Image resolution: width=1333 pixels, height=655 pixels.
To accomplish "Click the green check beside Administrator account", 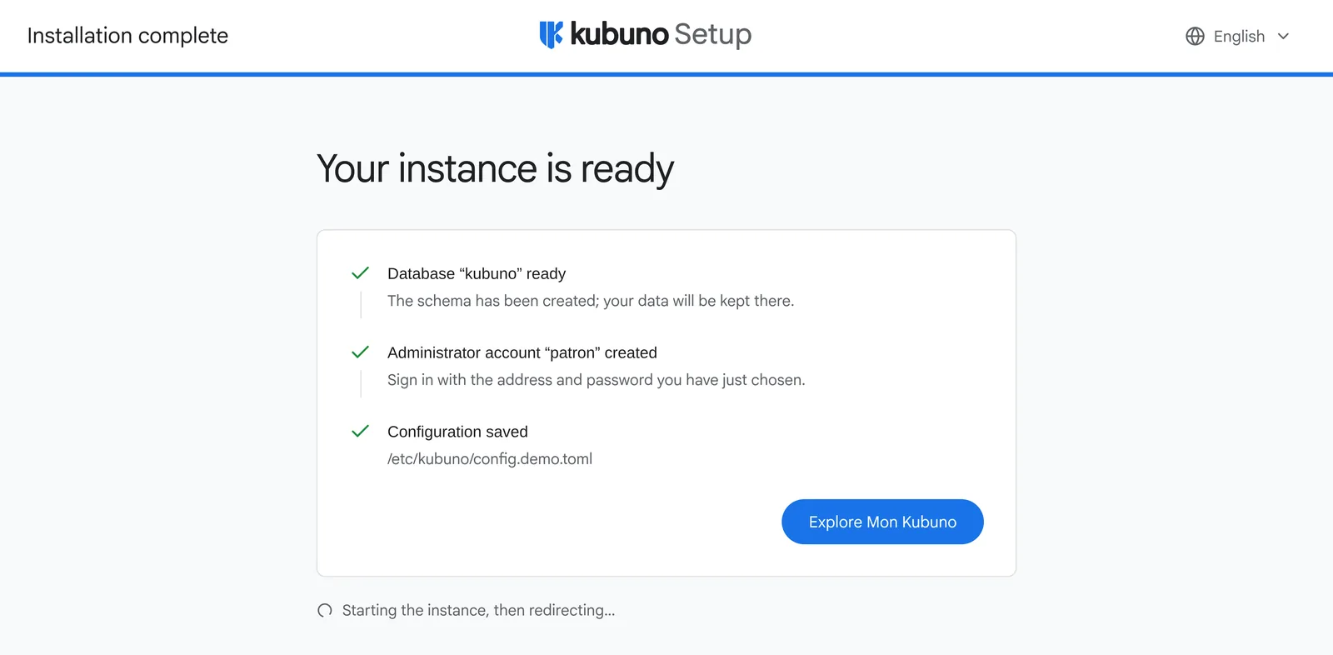I will coord(360,352).
